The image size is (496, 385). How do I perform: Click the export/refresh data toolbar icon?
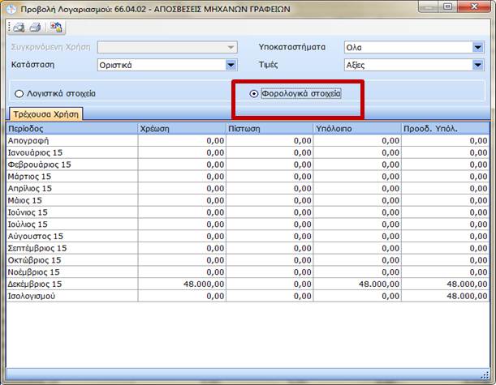tap(56, 28)
